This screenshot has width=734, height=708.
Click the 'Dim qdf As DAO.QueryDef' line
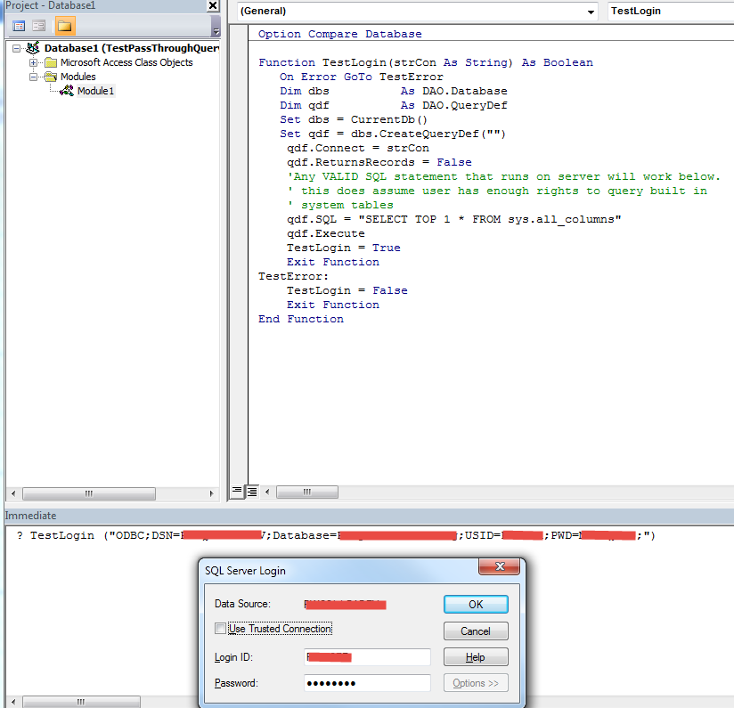(x=393, y=105)
